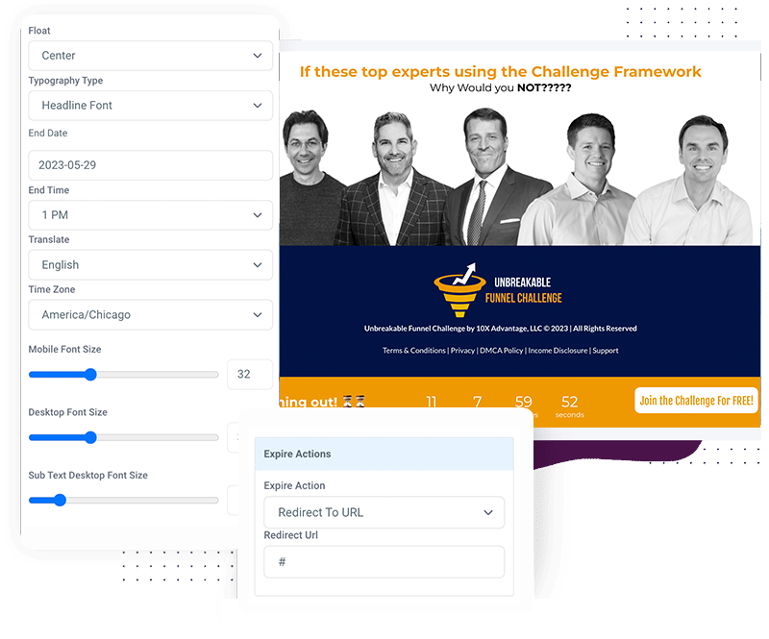
Task: Click the Expire Actions section header
Action: (384, 455)
